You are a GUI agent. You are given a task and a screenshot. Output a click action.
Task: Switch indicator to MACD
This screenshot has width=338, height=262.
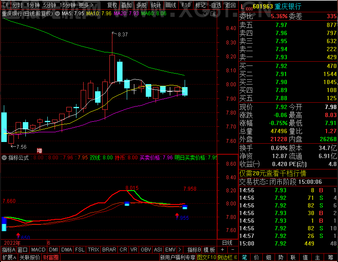(38, 250)
